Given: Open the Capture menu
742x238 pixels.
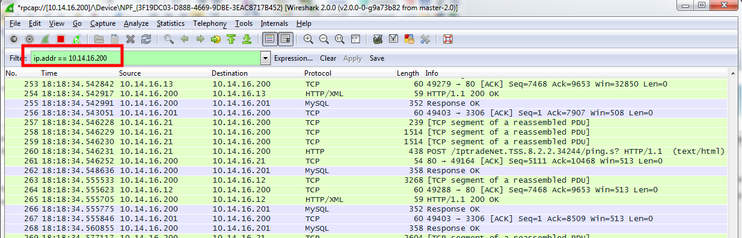Looking at the screenshot, I should pyautogui.click(x=103, y=23).
